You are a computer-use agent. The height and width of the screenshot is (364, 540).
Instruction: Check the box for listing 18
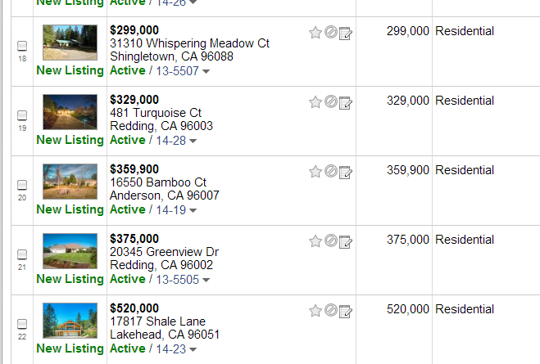22,46
